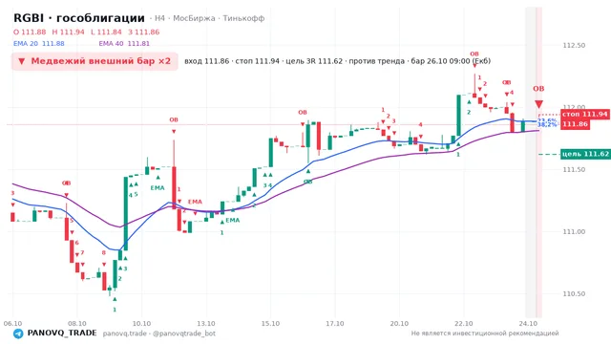Screen dimensions: 611x344
Task: Click the 13.10 date axis label
Action: [206, 324]
